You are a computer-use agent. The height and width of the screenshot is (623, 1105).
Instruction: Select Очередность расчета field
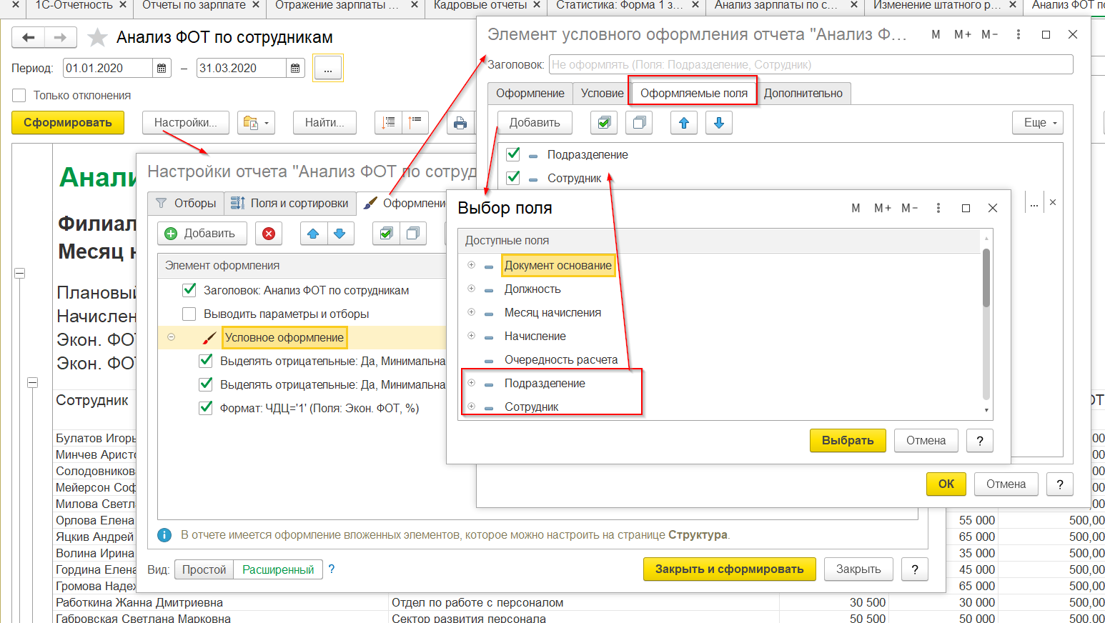tap(561, 359)
